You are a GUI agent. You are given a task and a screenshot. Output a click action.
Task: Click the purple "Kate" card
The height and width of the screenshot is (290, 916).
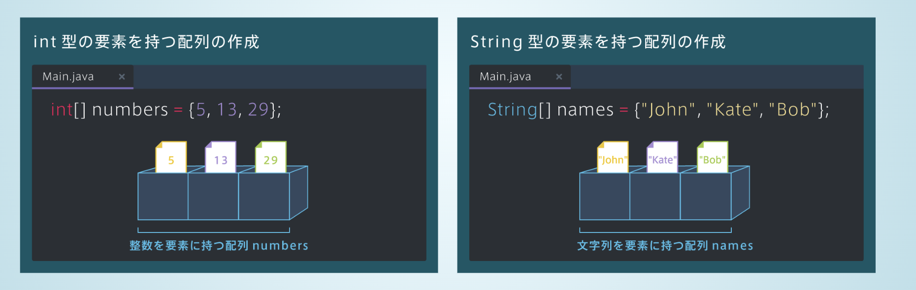(662, 157)
